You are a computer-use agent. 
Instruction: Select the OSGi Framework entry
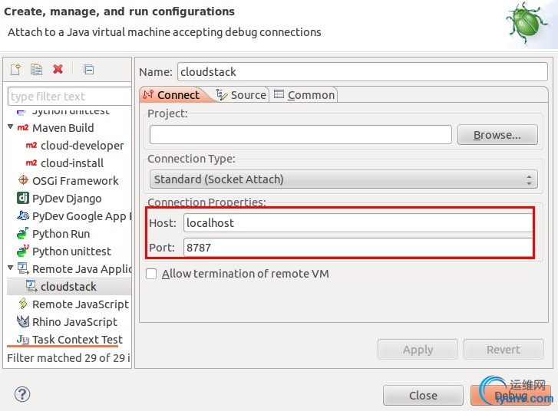click(74, 181)
